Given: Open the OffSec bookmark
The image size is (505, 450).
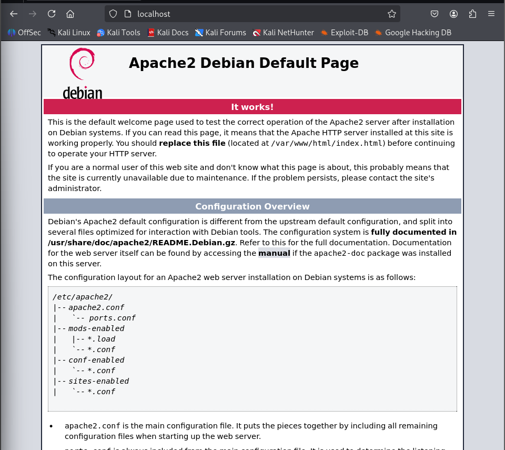Looking at the screenshot, I should click(24, 32).
